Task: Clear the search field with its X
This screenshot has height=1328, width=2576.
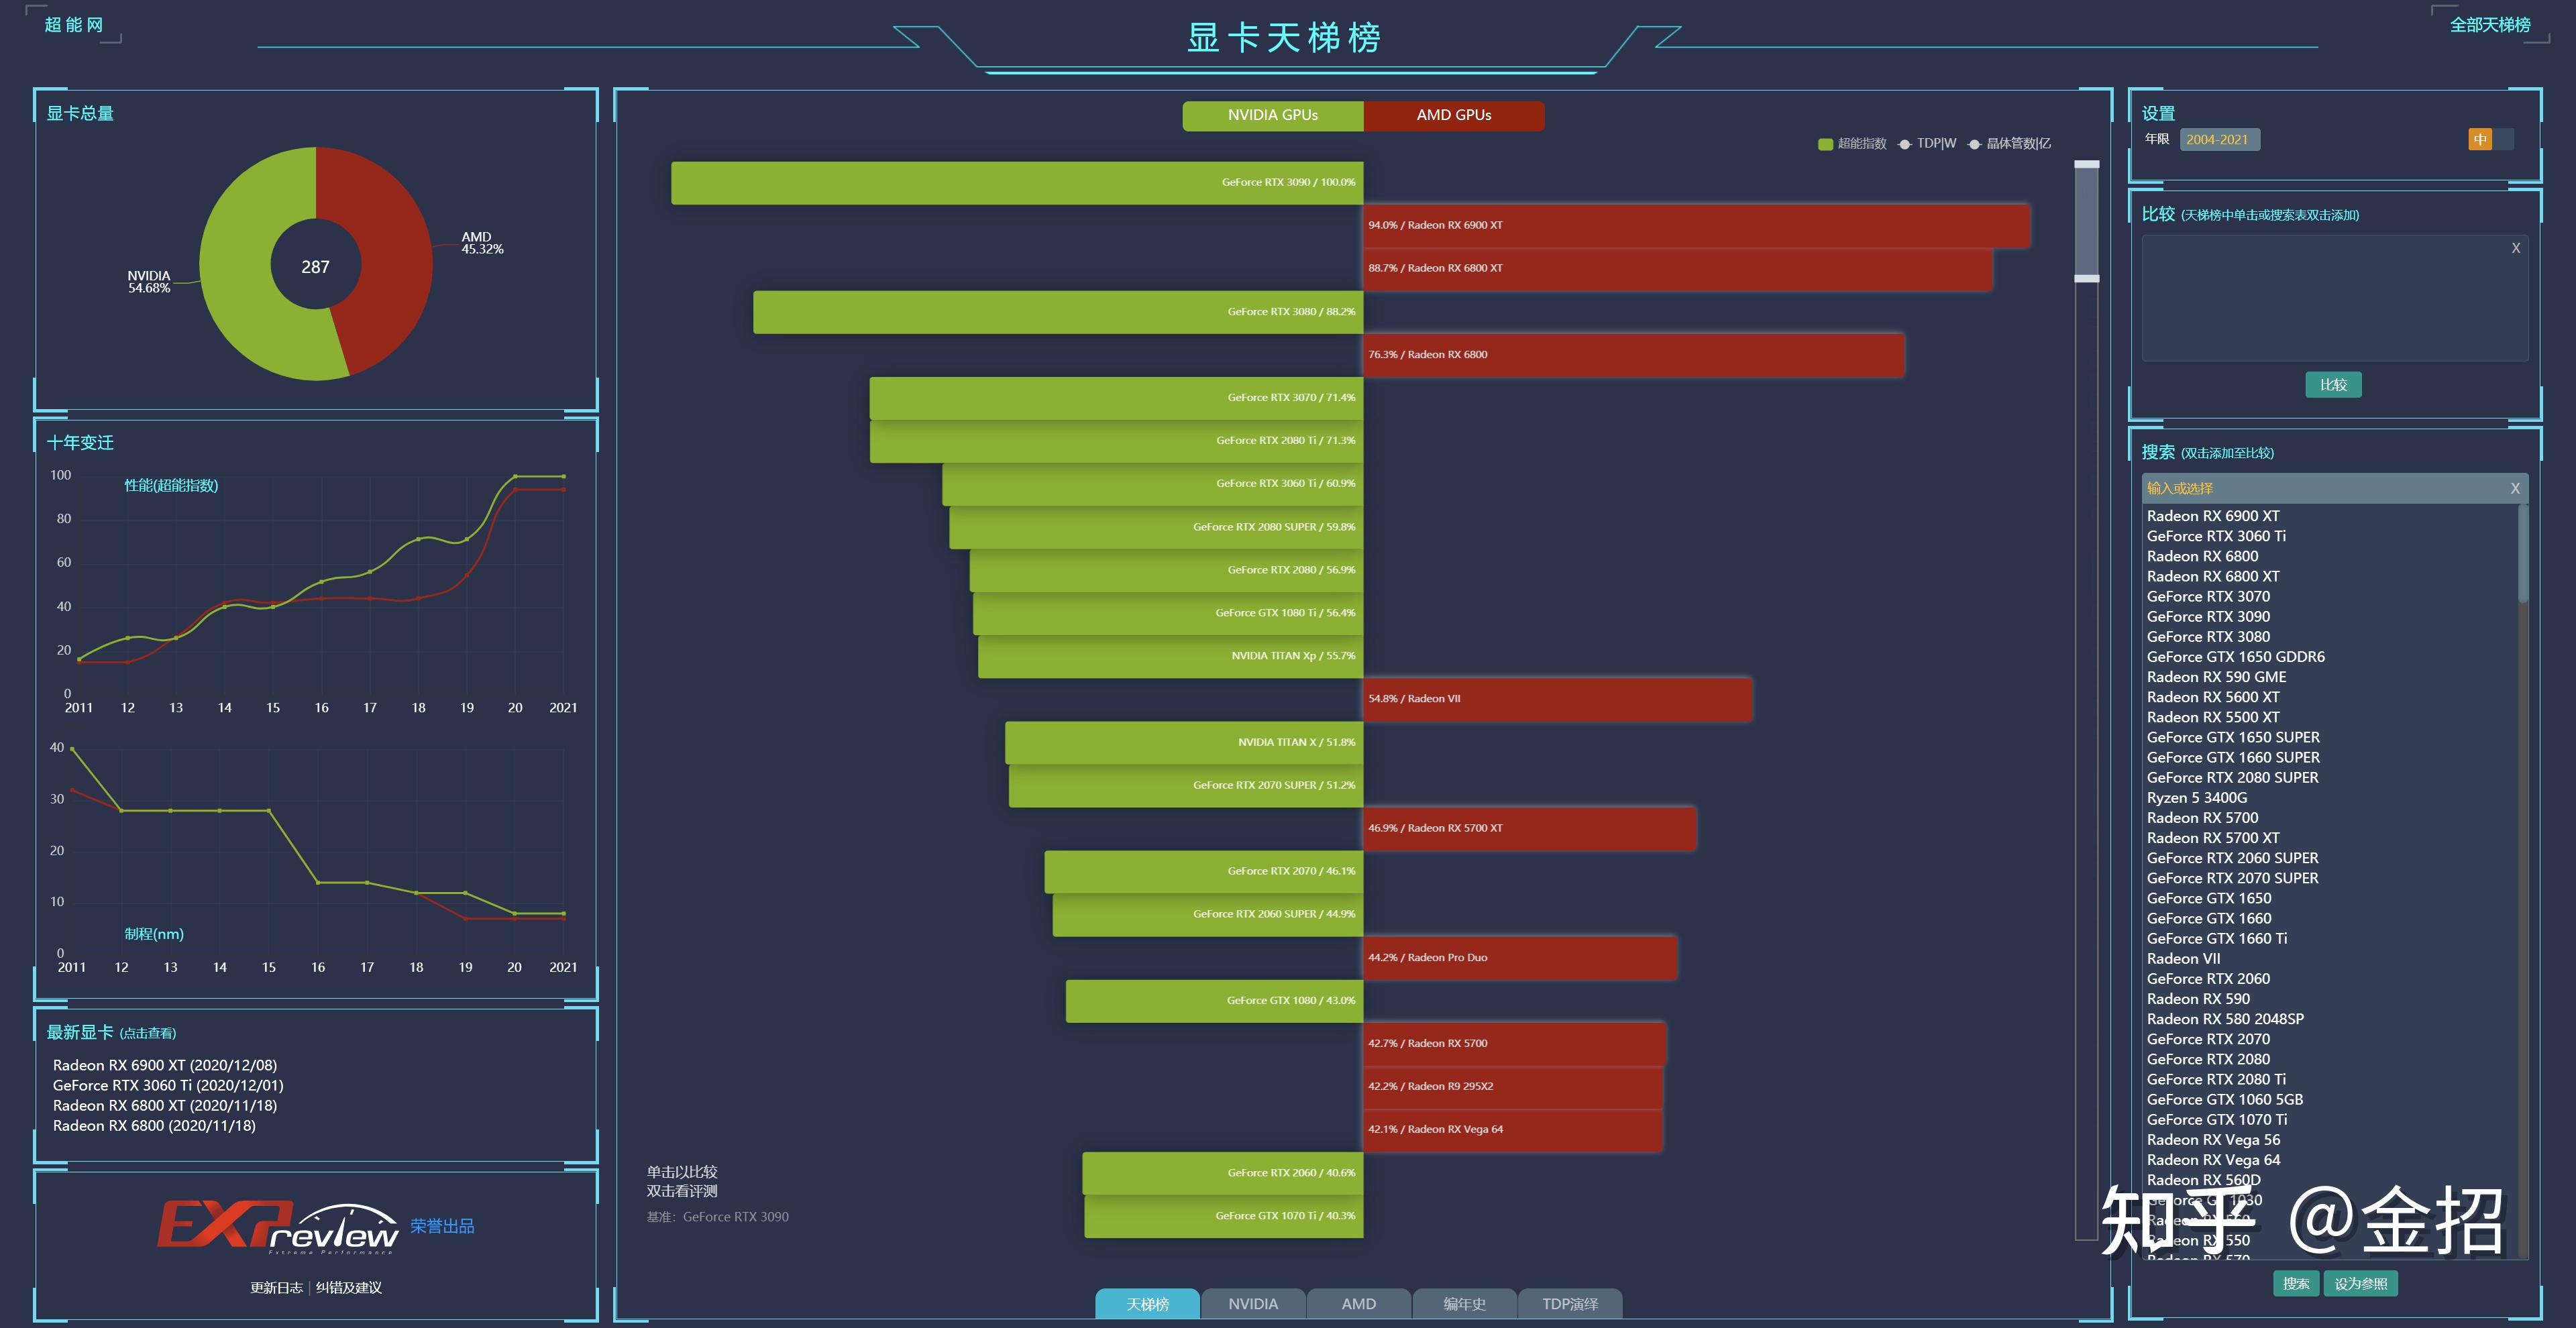Action: pos(2514,488)
